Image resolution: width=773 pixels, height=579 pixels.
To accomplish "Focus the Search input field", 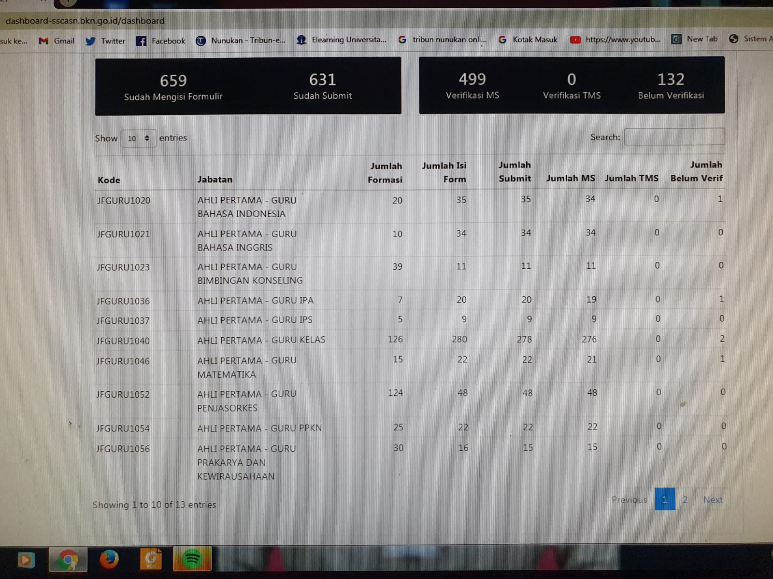I will tap(674, 137).
